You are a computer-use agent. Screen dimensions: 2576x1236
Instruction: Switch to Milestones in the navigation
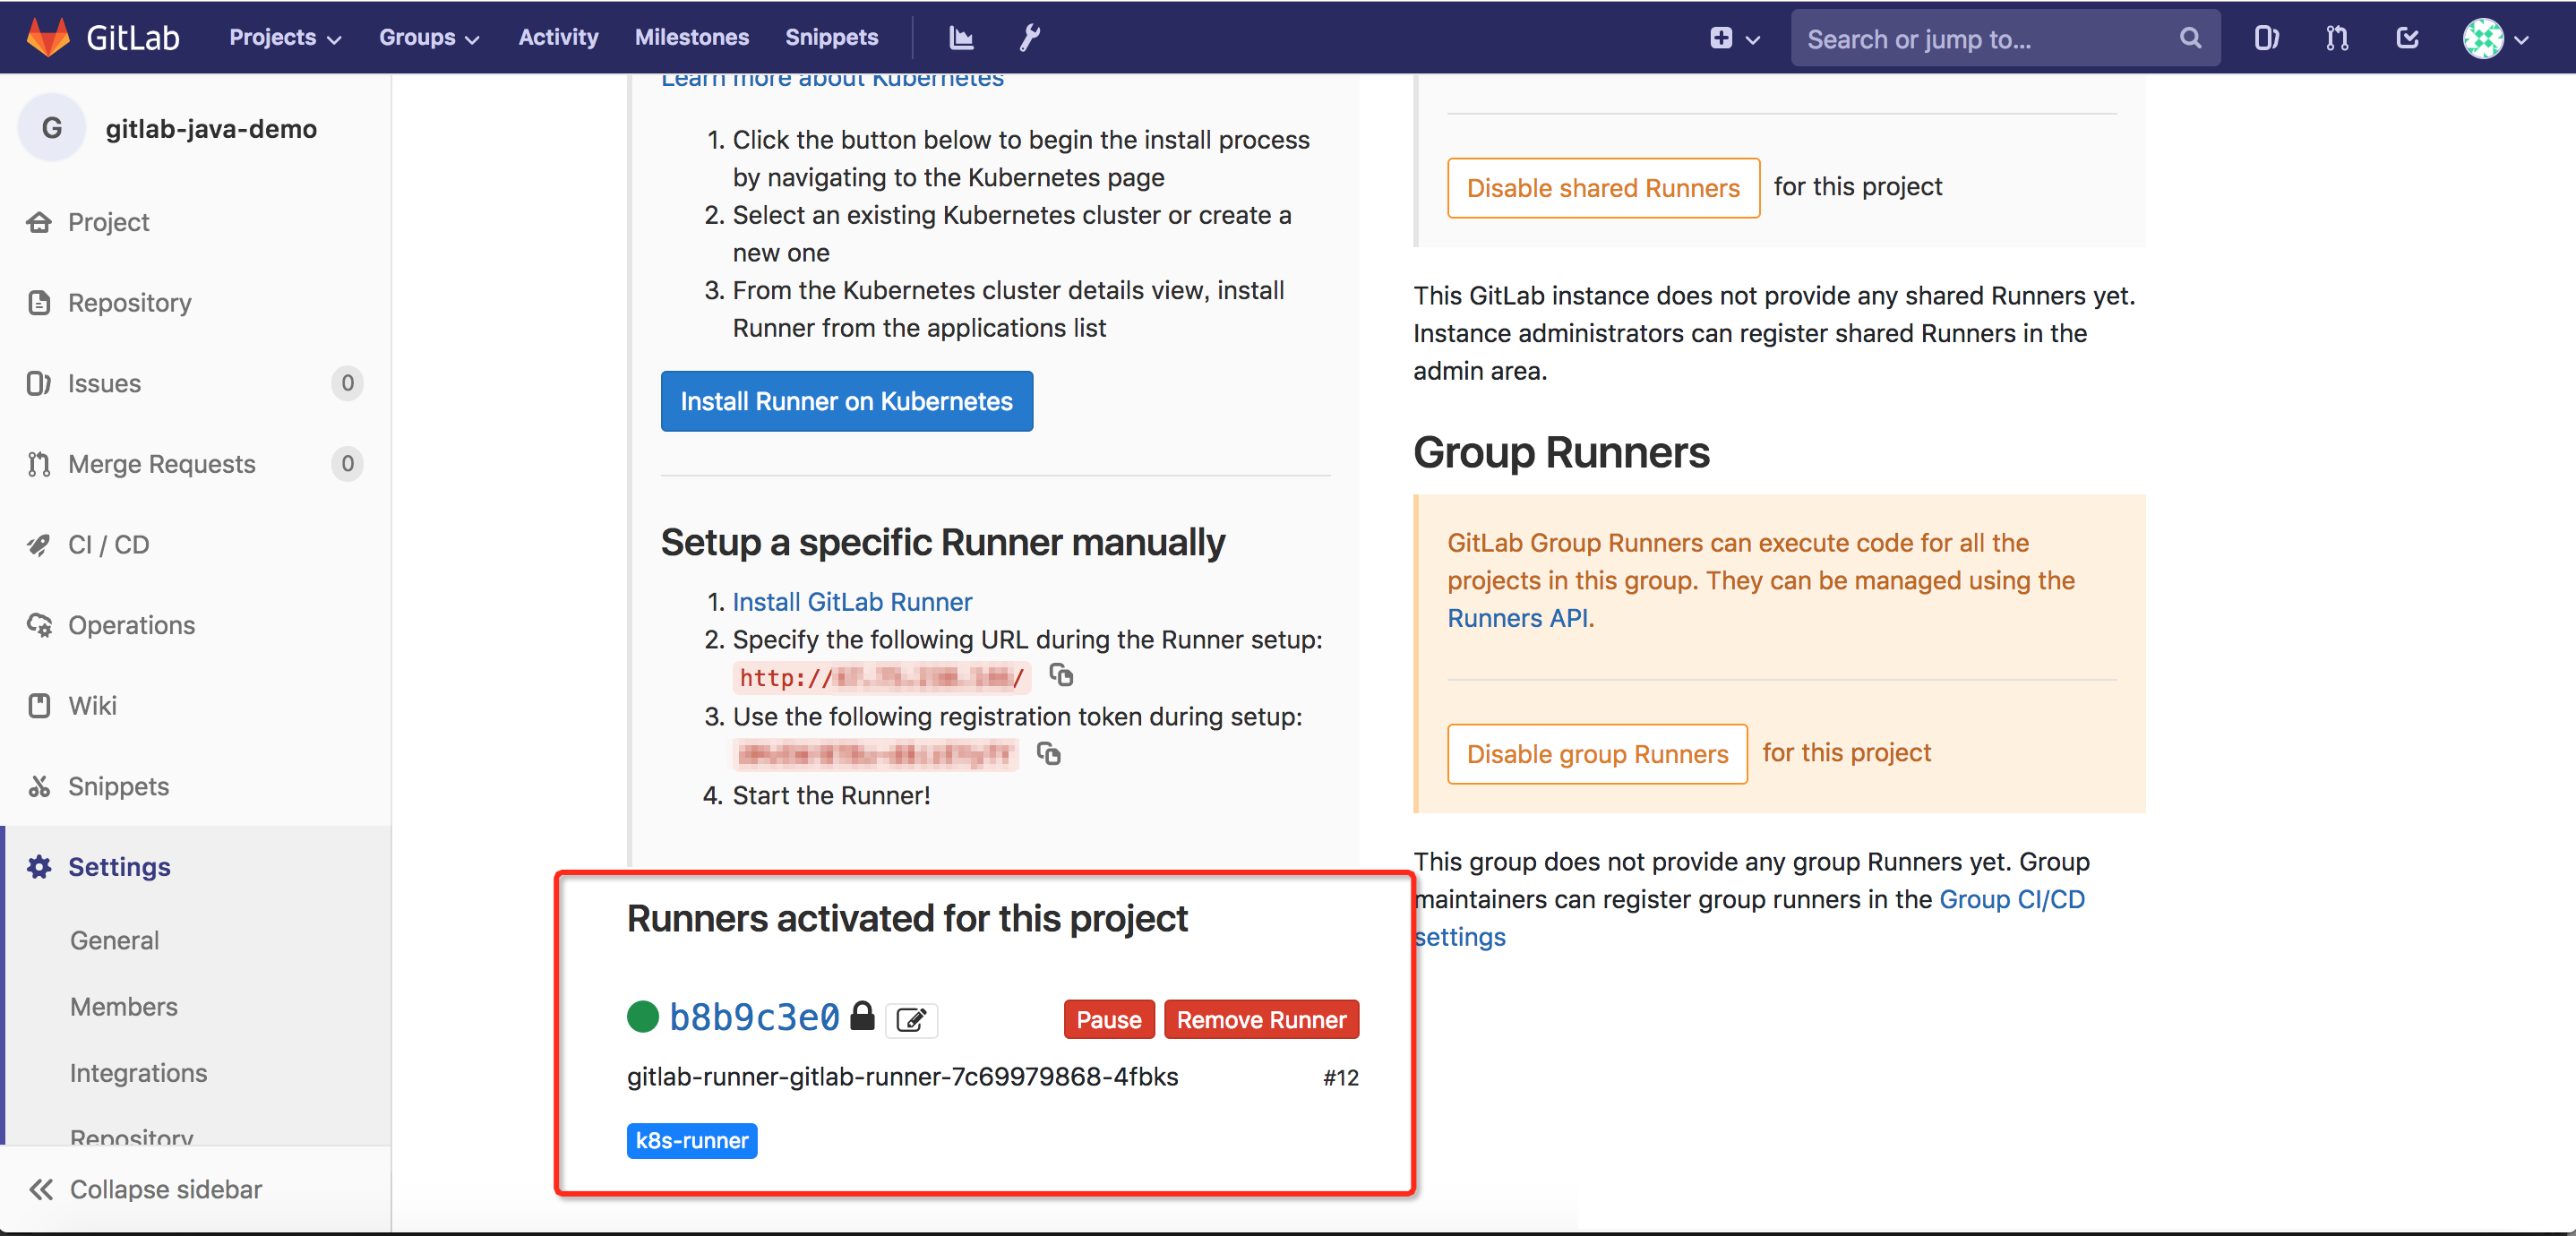pos(691,37)
